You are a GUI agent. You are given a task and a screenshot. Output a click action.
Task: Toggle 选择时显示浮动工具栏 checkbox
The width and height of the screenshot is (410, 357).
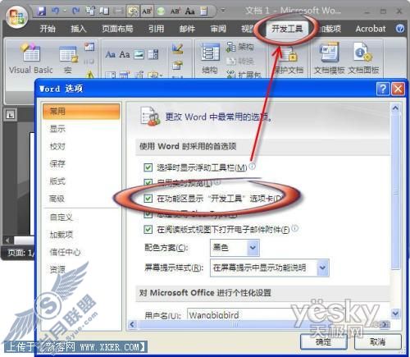pos(148,167)
